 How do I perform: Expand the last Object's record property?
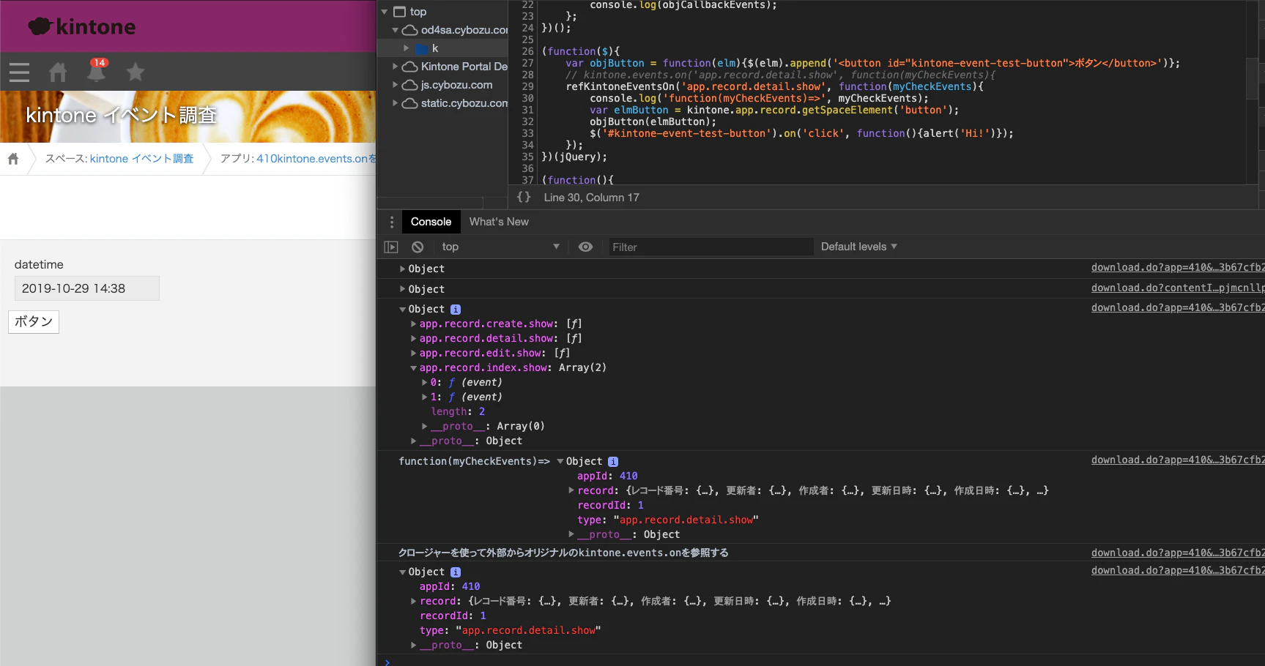tap(414, 602)
